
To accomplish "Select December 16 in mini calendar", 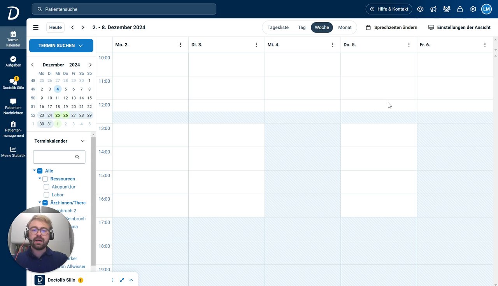I will 42,107.
